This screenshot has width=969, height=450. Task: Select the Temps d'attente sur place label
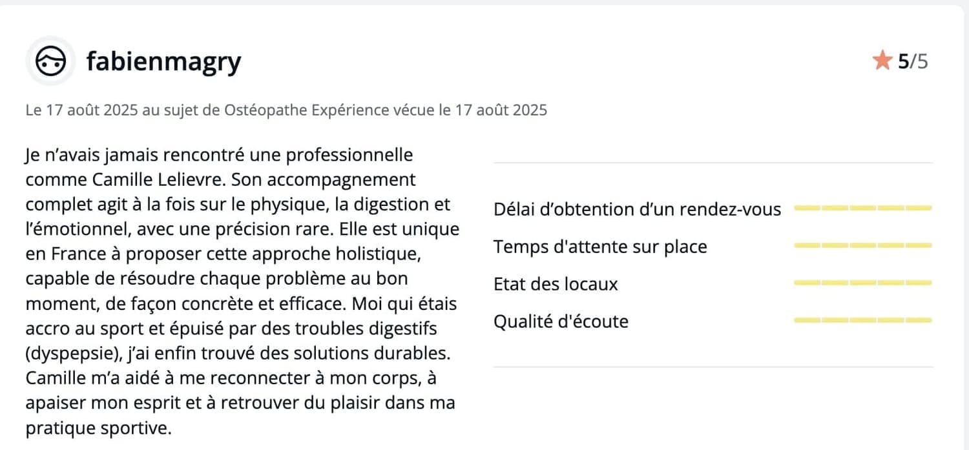pos(600,247)
